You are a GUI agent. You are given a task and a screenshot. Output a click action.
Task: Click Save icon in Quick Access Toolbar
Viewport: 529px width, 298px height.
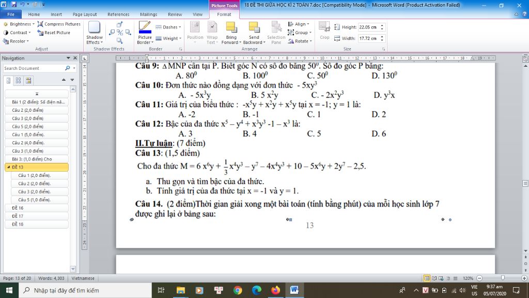point(14,4)
